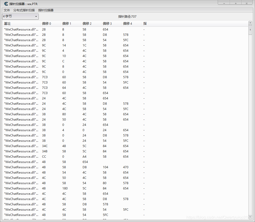The width and height of the screenshot is (255, 222).
Task: Select the row with offsets 48 58 654
Action: pos(125,162)
